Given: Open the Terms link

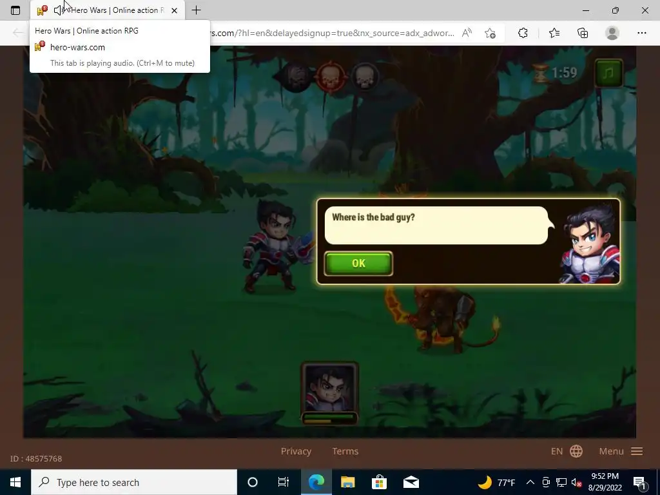Looking at the screenshot, I should coord(345,451).
